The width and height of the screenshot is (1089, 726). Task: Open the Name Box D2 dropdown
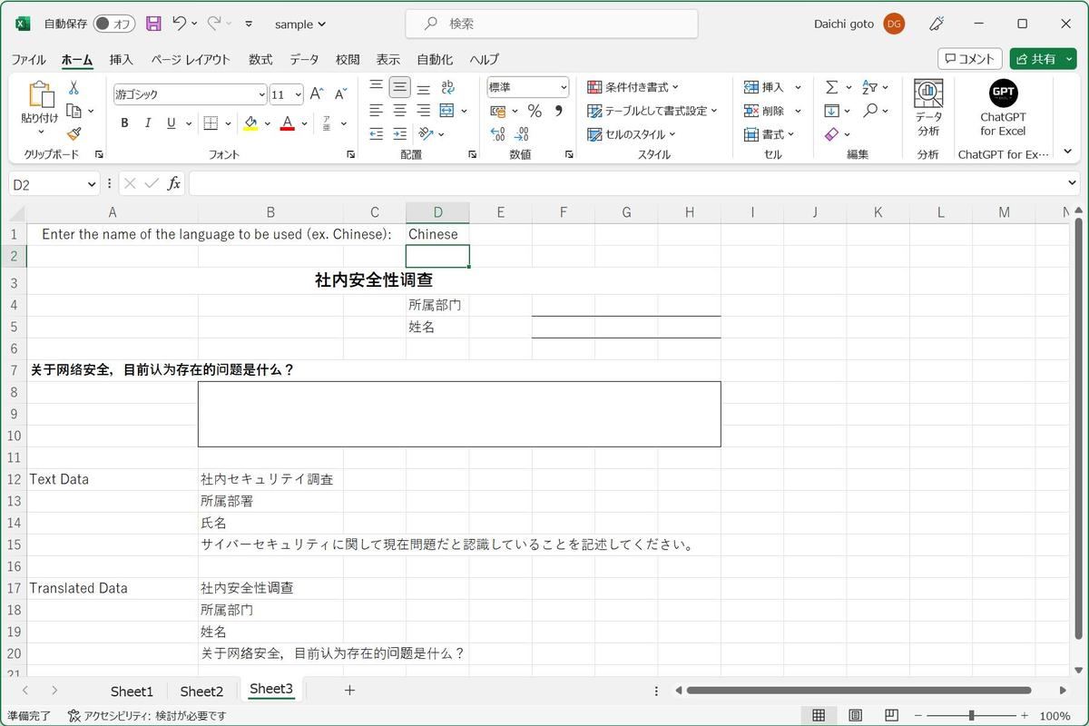tap(91, 184)
